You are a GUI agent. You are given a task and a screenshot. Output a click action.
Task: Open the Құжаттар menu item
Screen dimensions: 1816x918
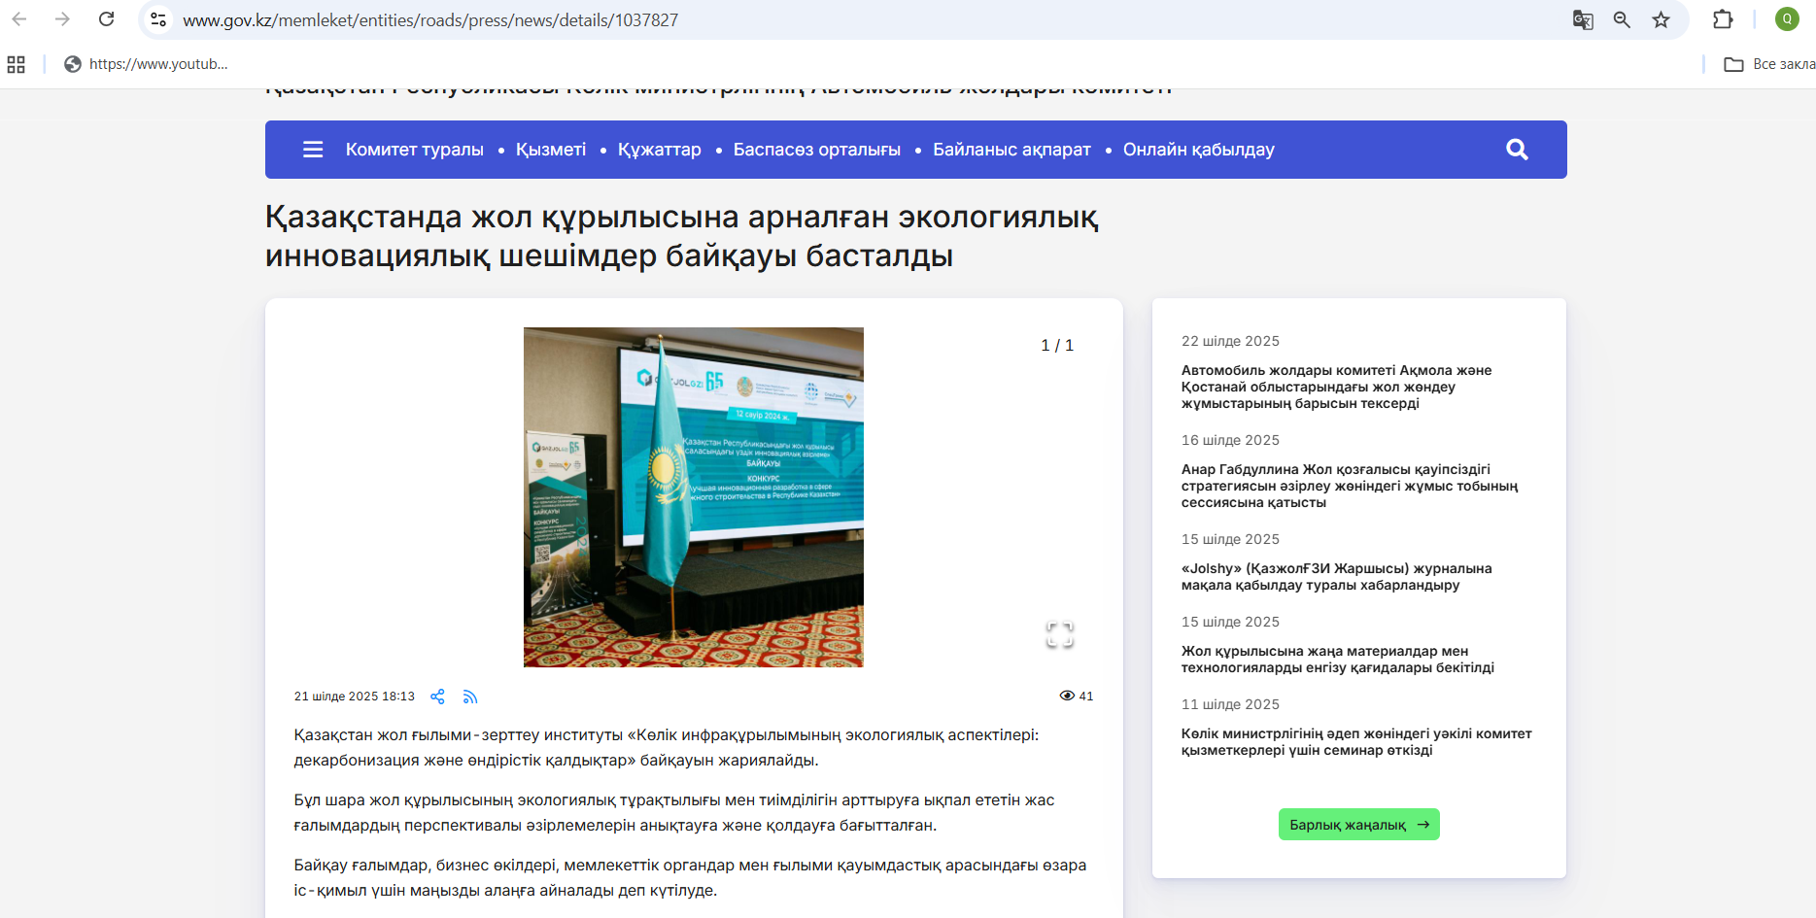click(x=660, y=150)
